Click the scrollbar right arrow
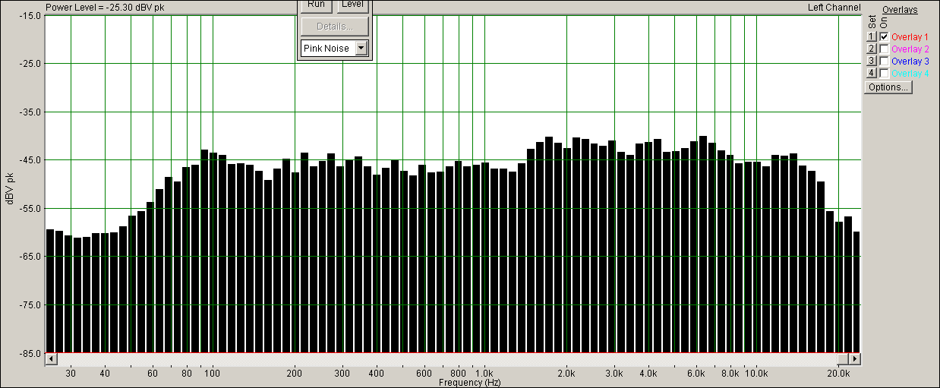The width and height of the screenshot is (940, 388). tap(856, 358)
